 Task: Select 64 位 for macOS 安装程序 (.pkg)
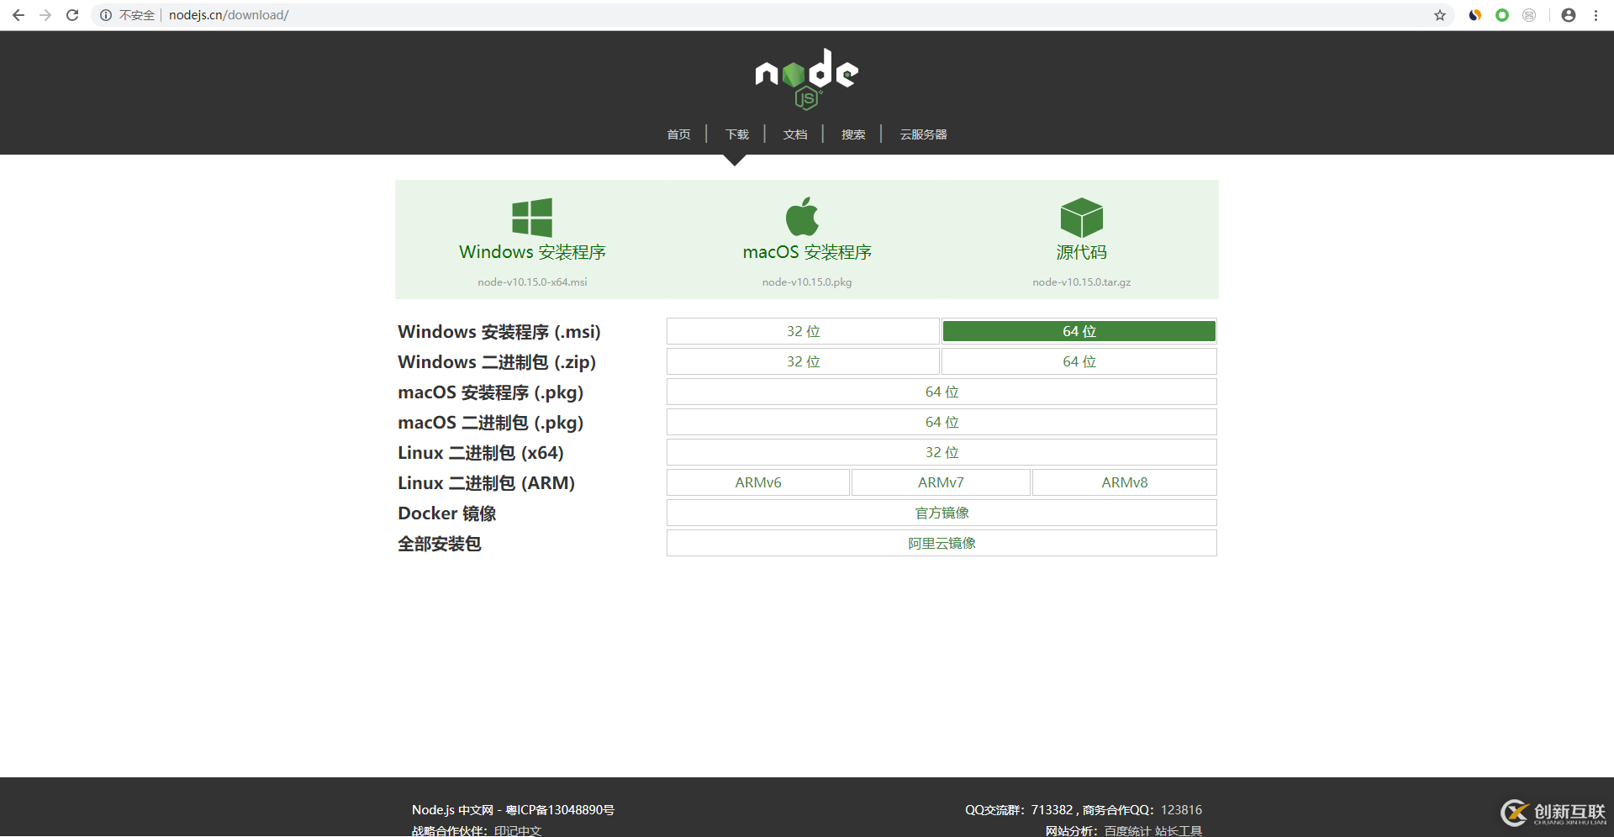point(941,392)
